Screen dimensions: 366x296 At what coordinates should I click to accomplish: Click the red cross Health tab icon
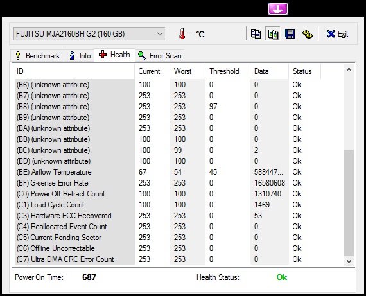pyautogui.click(x=103, y=55)
